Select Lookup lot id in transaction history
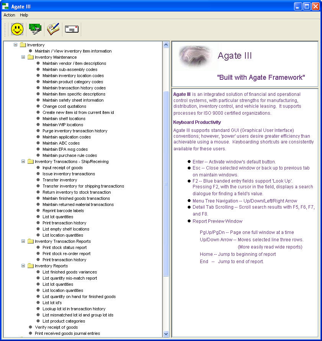The width and height of the screenshot is (322, 341). 74,309
